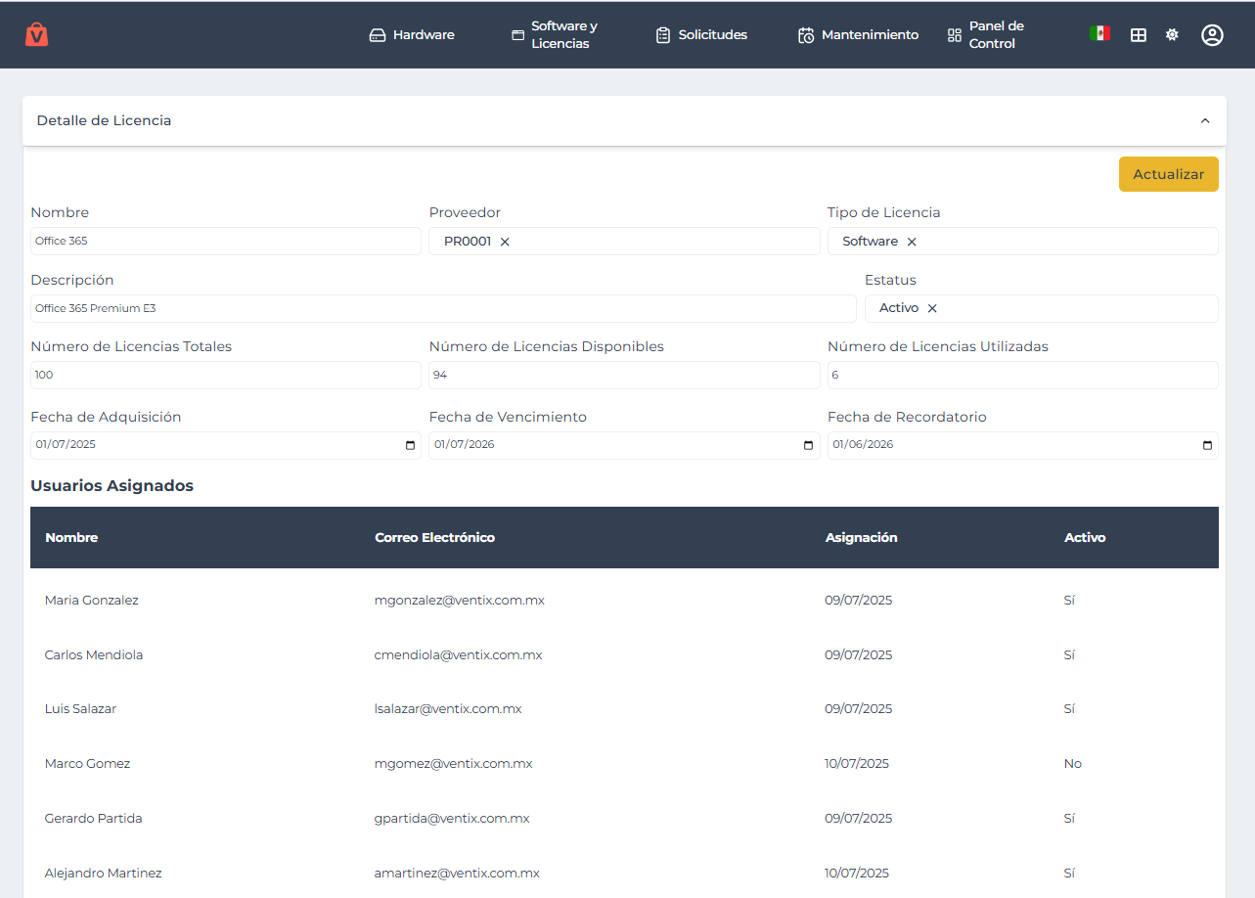
Task: Click the Office 365 Nombre input field
Action: (x=225, y=241)
